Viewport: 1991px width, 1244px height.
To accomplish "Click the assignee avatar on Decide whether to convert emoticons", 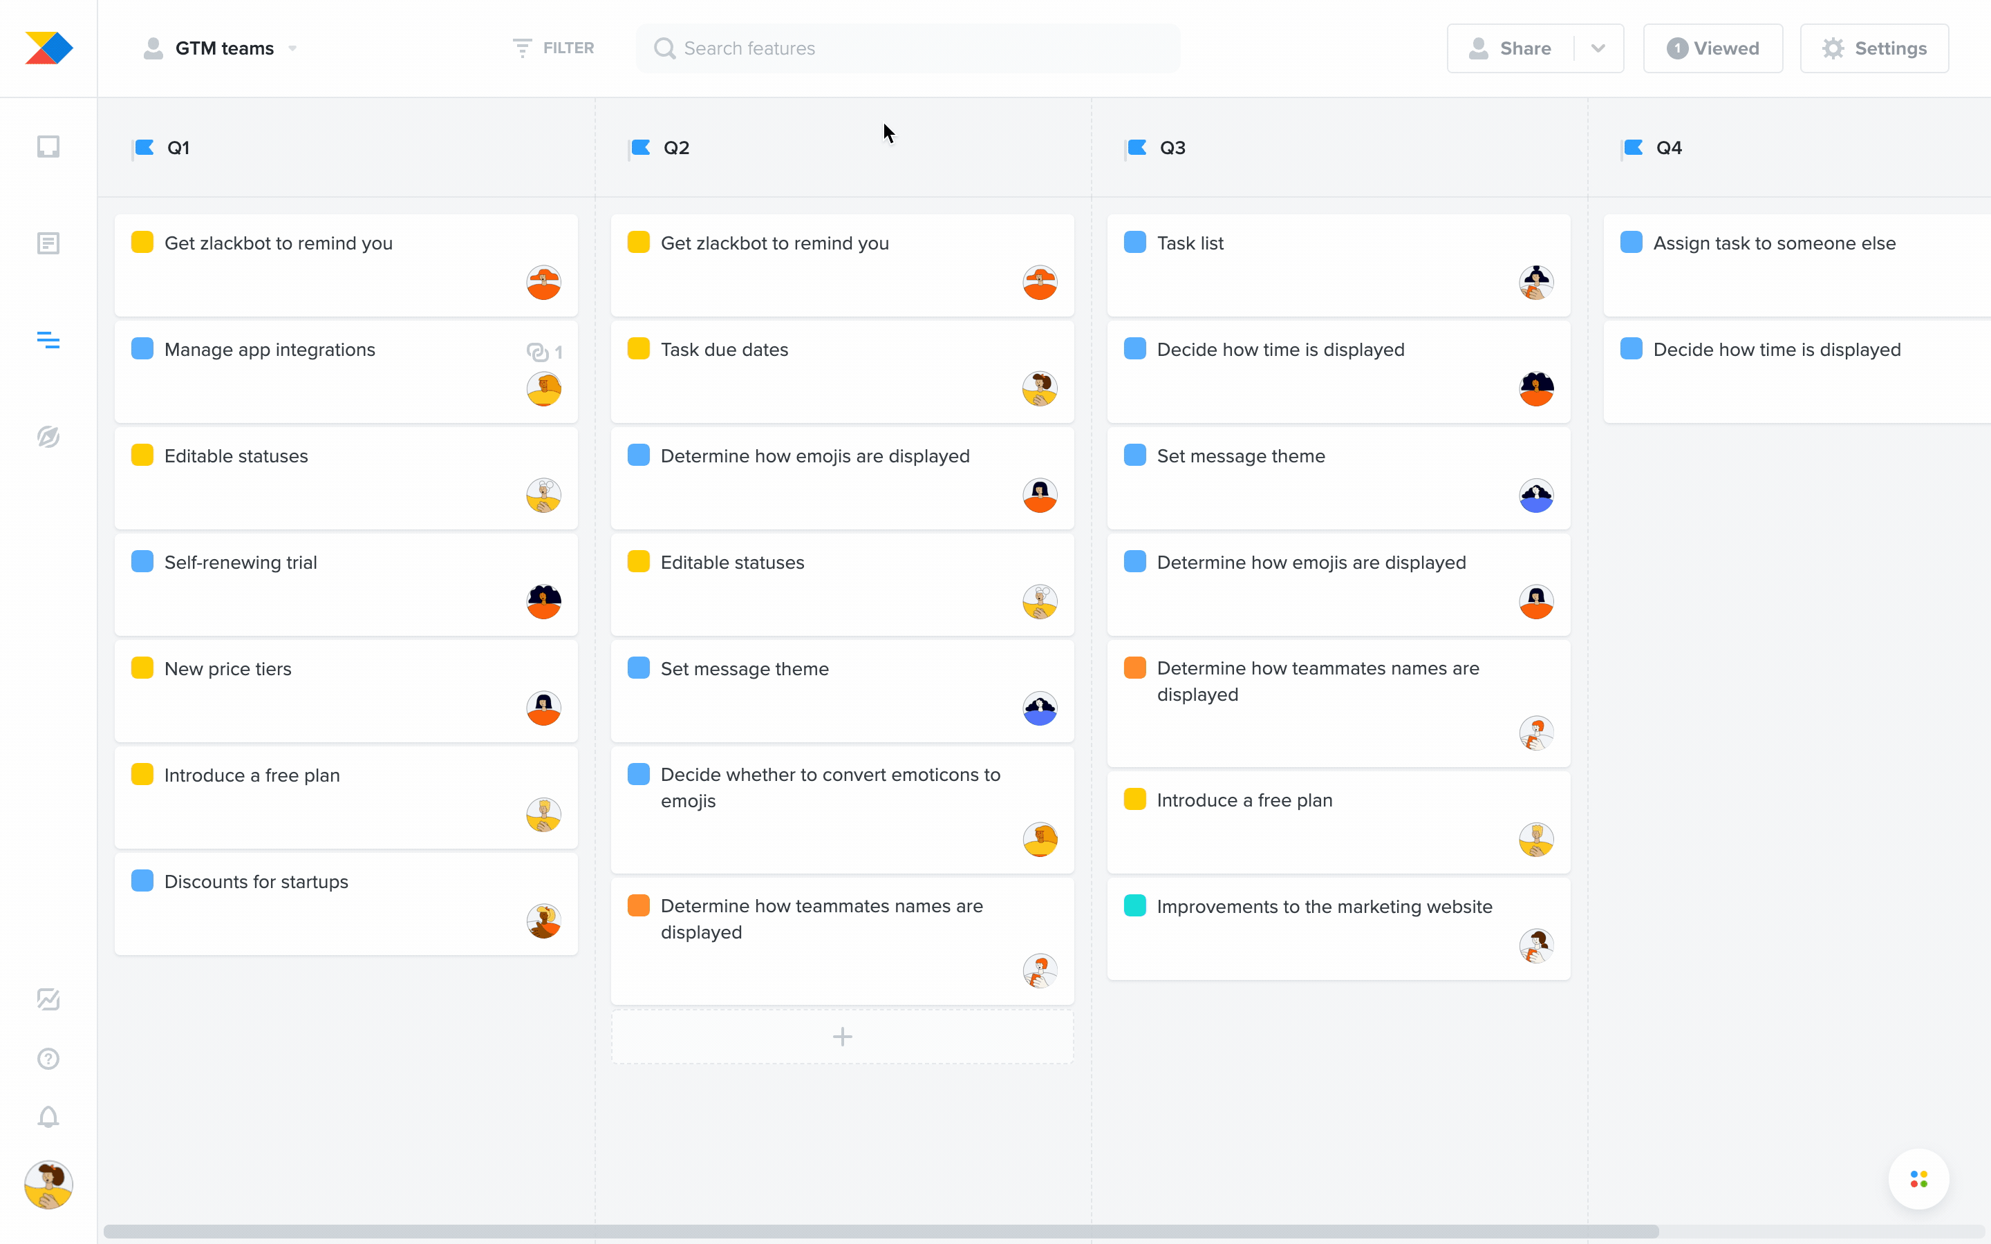I will pos(1040,839).
